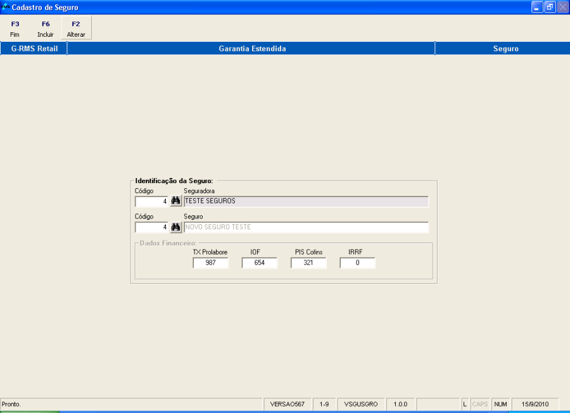This screenshot has height=413, width=570.
Task: Click the G-RMS Retail header segment
Action: (34, 48)
